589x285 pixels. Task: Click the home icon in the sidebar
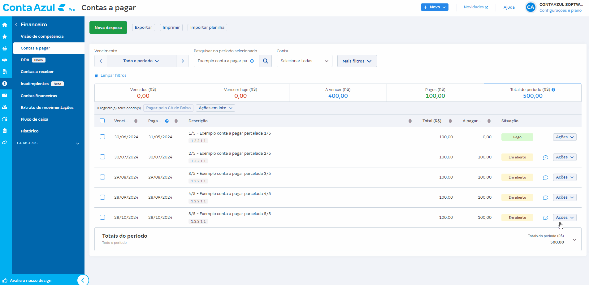(x=5, y=25)
